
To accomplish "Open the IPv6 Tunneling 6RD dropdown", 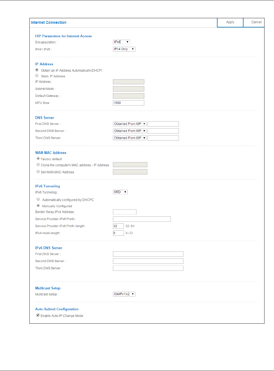I will [121, 192].
